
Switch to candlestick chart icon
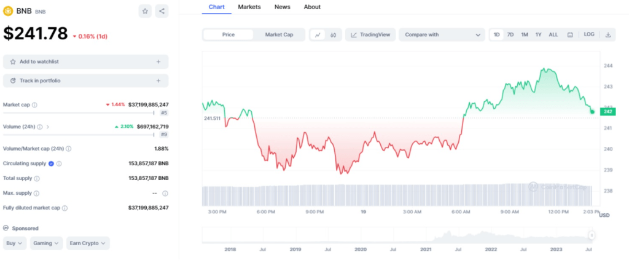click(333, 35)
